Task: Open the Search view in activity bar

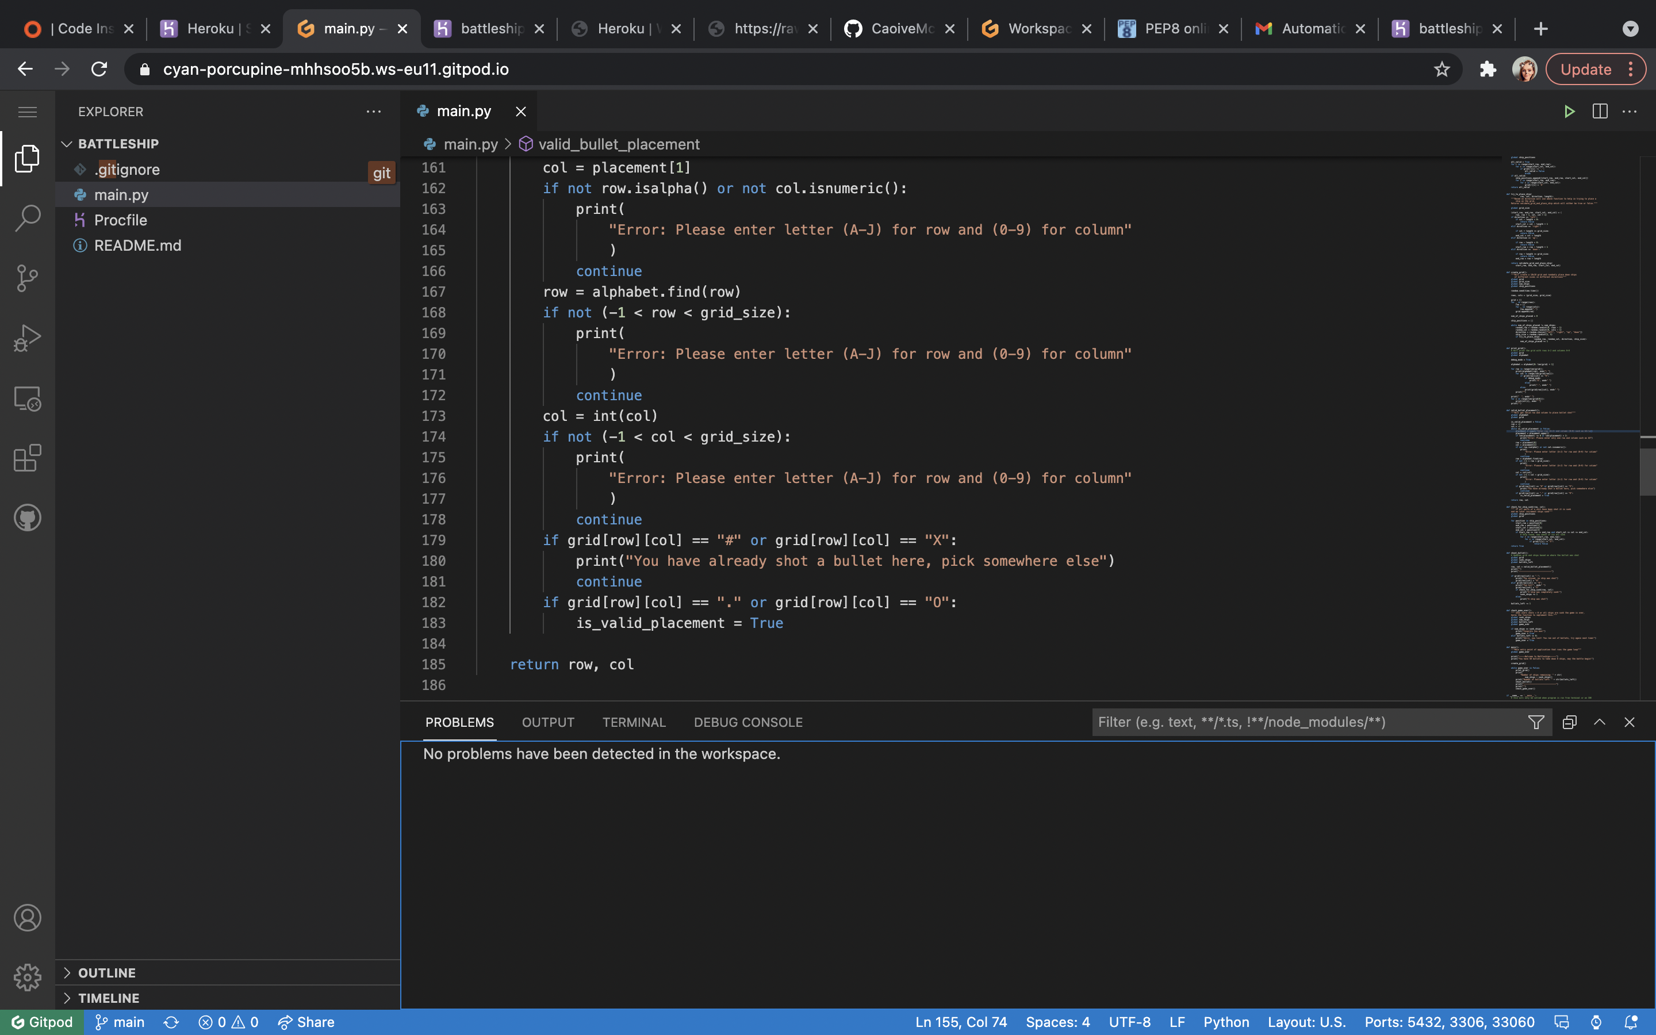Action: click(x=28, y=218)
